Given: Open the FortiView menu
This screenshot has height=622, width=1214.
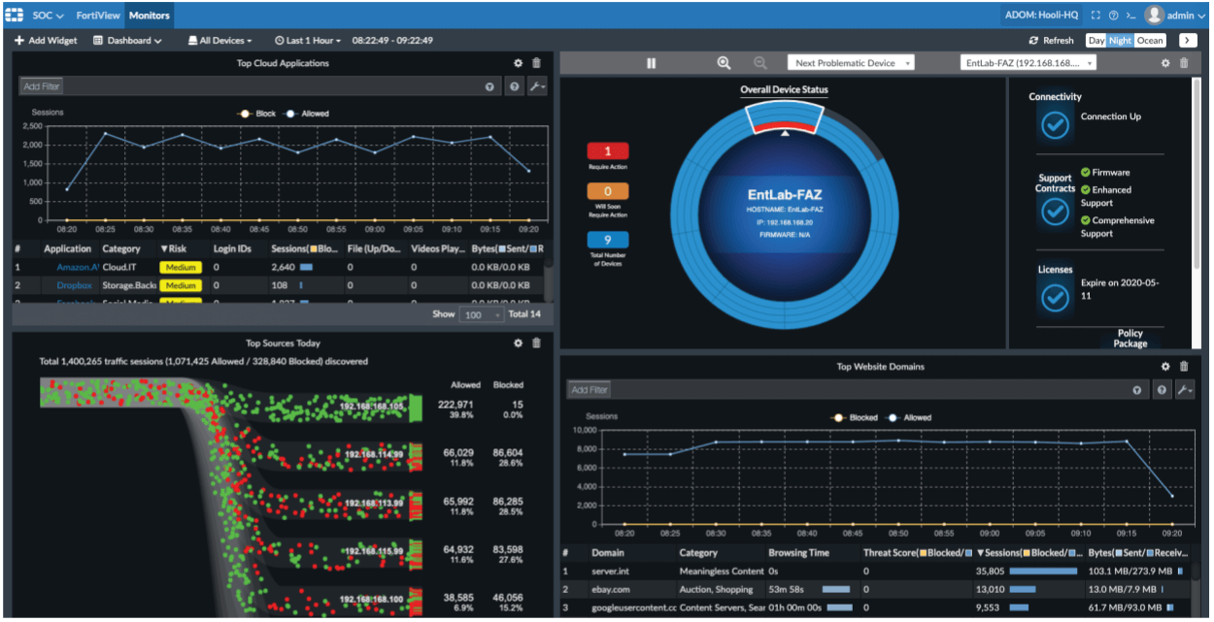Looking at the screenshot, I should click(x=98, y=15).
